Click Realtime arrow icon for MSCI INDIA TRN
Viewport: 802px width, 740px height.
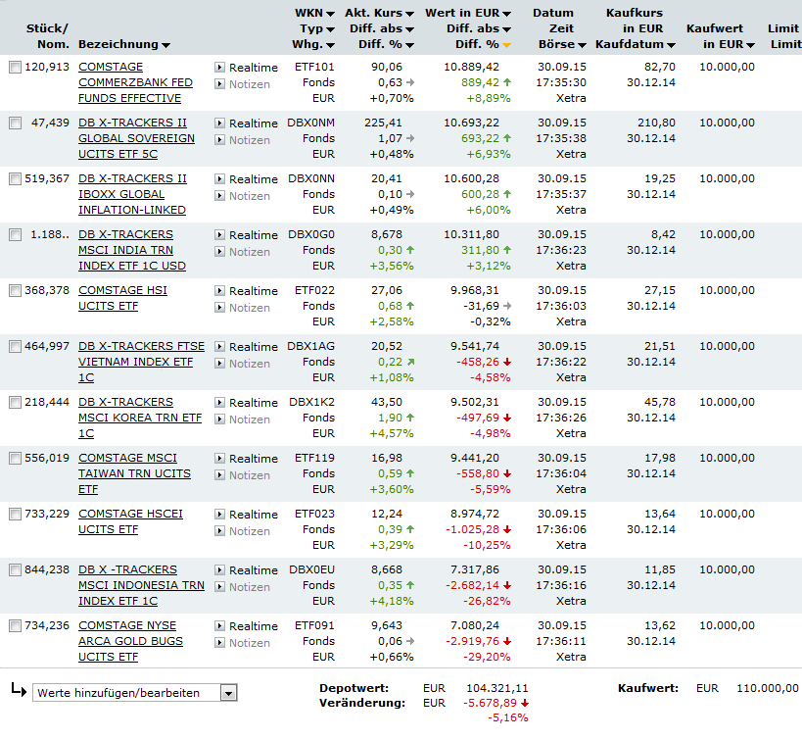(x=219, y=234)
